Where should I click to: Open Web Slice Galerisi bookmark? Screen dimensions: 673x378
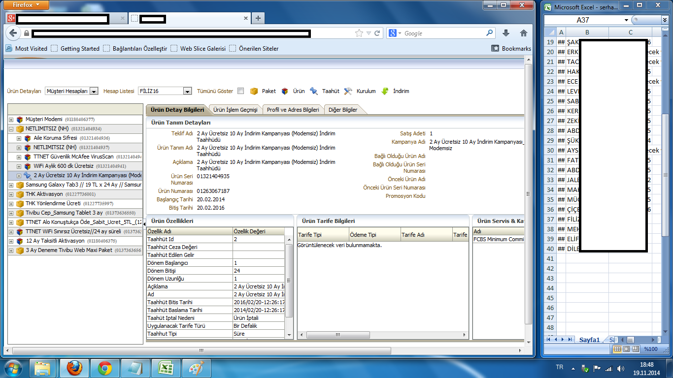198,49
